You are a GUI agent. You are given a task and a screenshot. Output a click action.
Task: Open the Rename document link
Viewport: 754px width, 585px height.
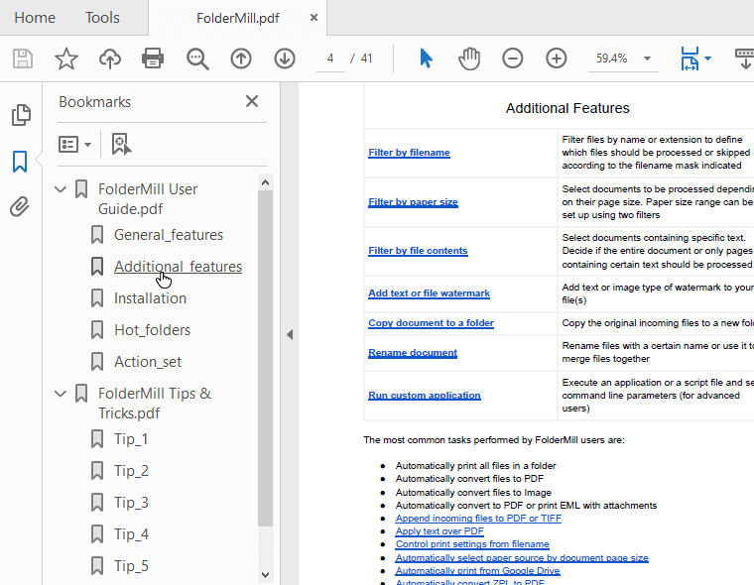412,353
